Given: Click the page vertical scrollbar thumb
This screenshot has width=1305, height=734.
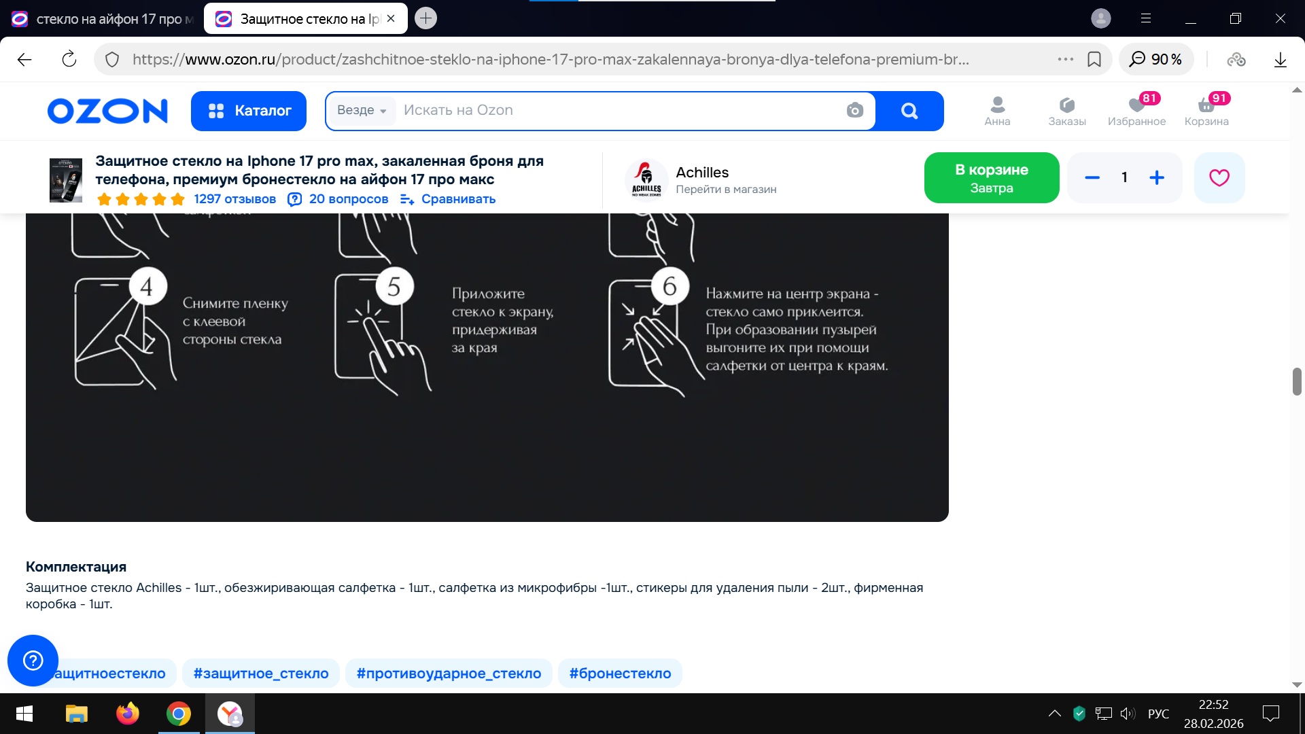Looking at the screenshot, I should coord(1296,381).
